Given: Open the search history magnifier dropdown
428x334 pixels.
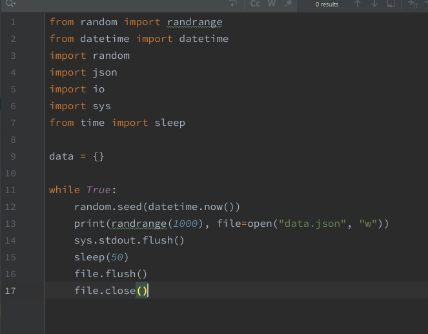Looking at the screenshot, I should pyautogui.click(x=10, y=4).
